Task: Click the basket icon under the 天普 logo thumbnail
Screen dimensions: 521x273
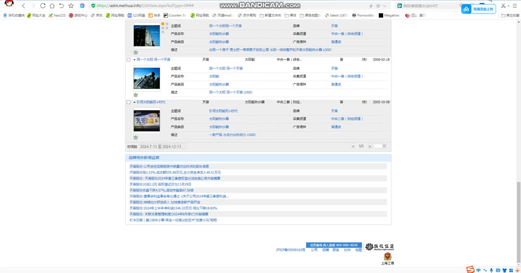Action: tap(136, 137)
